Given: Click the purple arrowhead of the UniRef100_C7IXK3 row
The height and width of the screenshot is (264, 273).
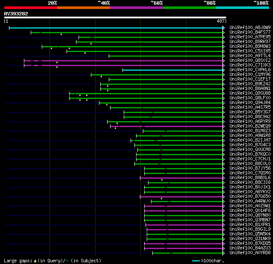Looking at the screenshot, I should click(x=224, y=65).
